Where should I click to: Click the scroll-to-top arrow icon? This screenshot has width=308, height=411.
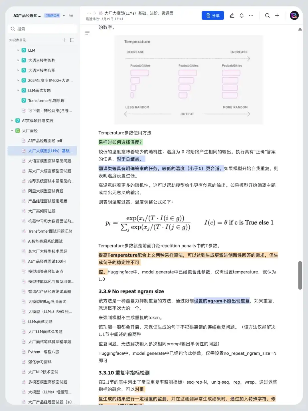pos(300,29)
